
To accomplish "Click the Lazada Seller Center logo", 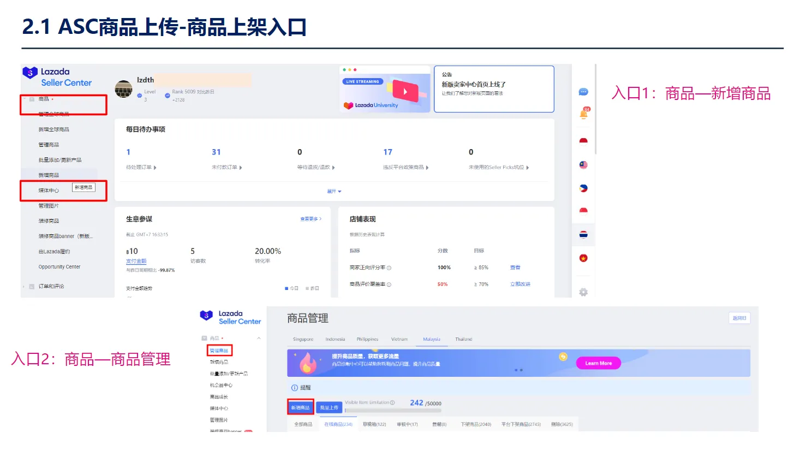I will tap(57, 76).
